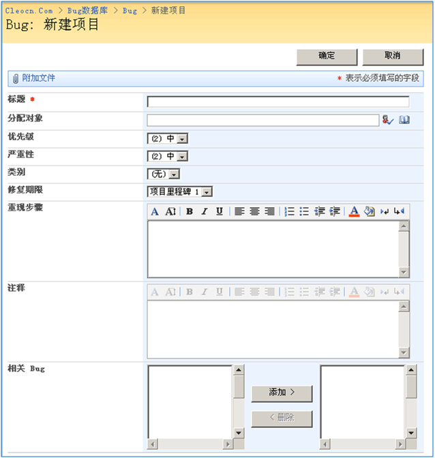Center align icon in 注释 toolbar
435x458 pixels.
(x=254, y=292)
